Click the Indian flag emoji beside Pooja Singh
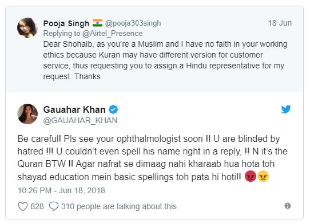Viewport: 310px width, 224px height. (97, 23)
